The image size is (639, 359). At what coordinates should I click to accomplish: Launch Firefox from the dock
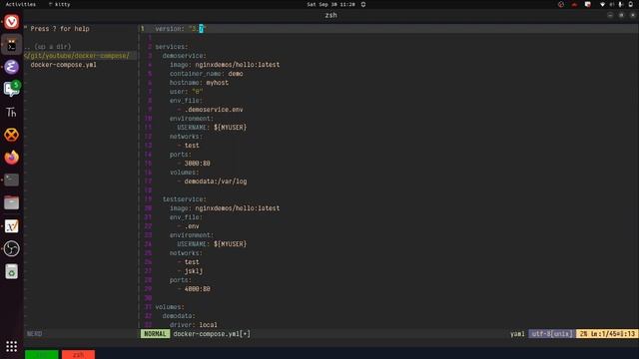click(11, 158)
